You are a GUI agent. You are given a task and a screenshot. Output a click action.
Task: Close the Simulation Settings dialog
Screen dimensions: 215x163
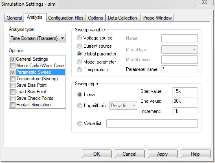pos(204,2)
